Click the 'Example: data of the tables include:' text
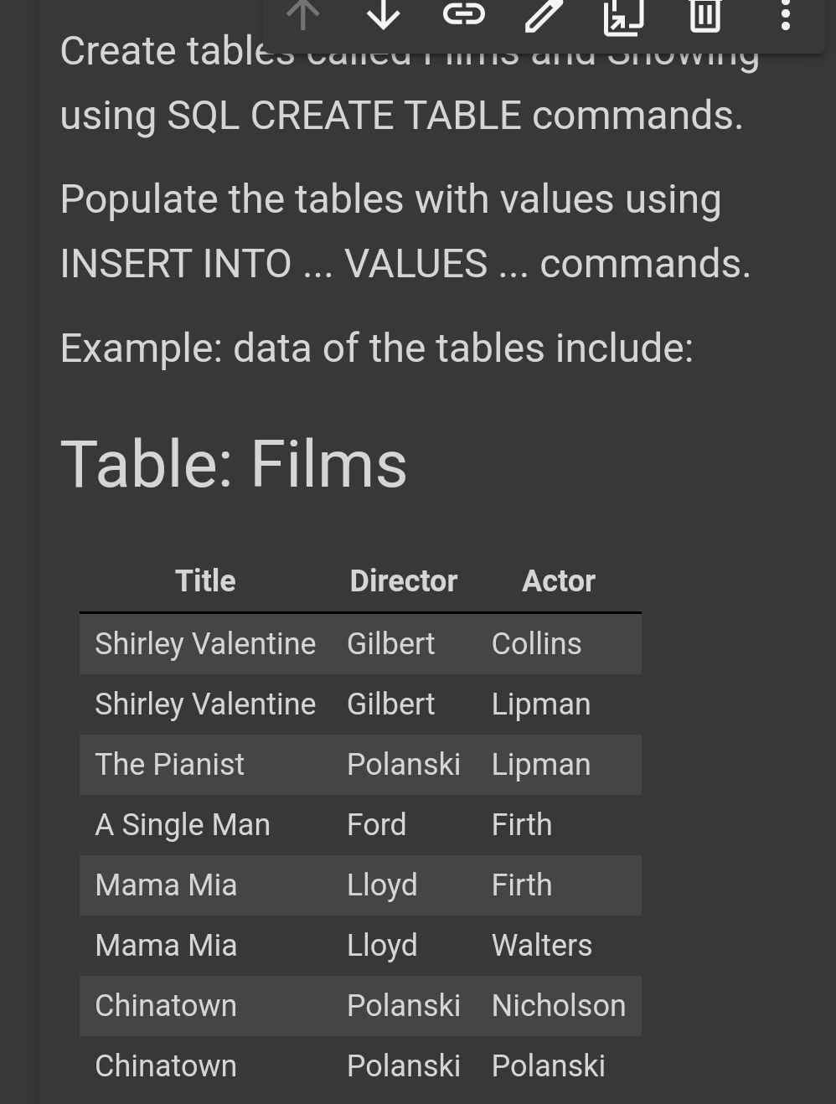Screen dimensions: 836x1104 pos(377,348)
